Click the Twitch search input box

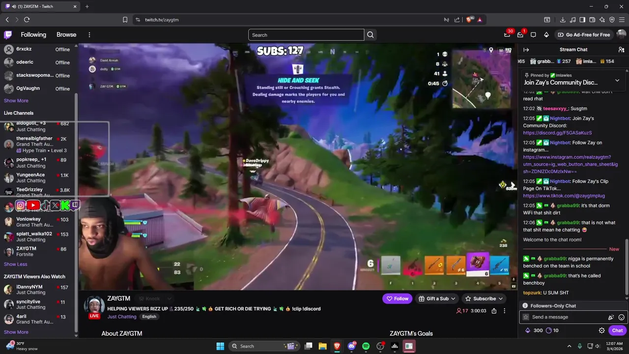pos(306,35)
